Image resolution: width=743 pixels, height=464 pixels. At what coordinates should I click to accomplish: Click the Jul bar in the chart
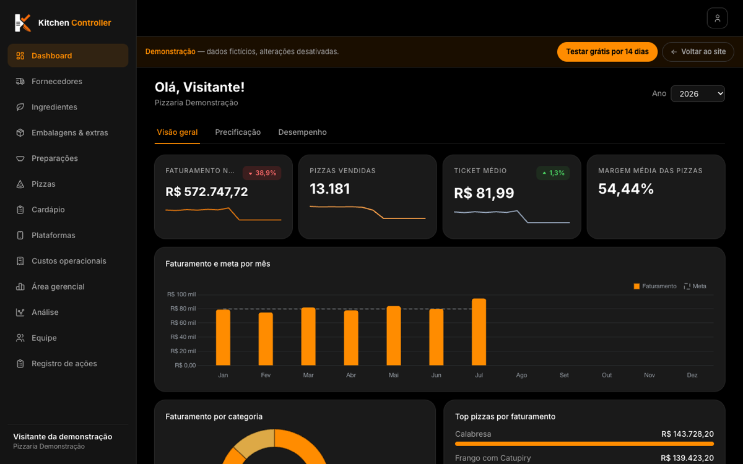tap(479, 332)
